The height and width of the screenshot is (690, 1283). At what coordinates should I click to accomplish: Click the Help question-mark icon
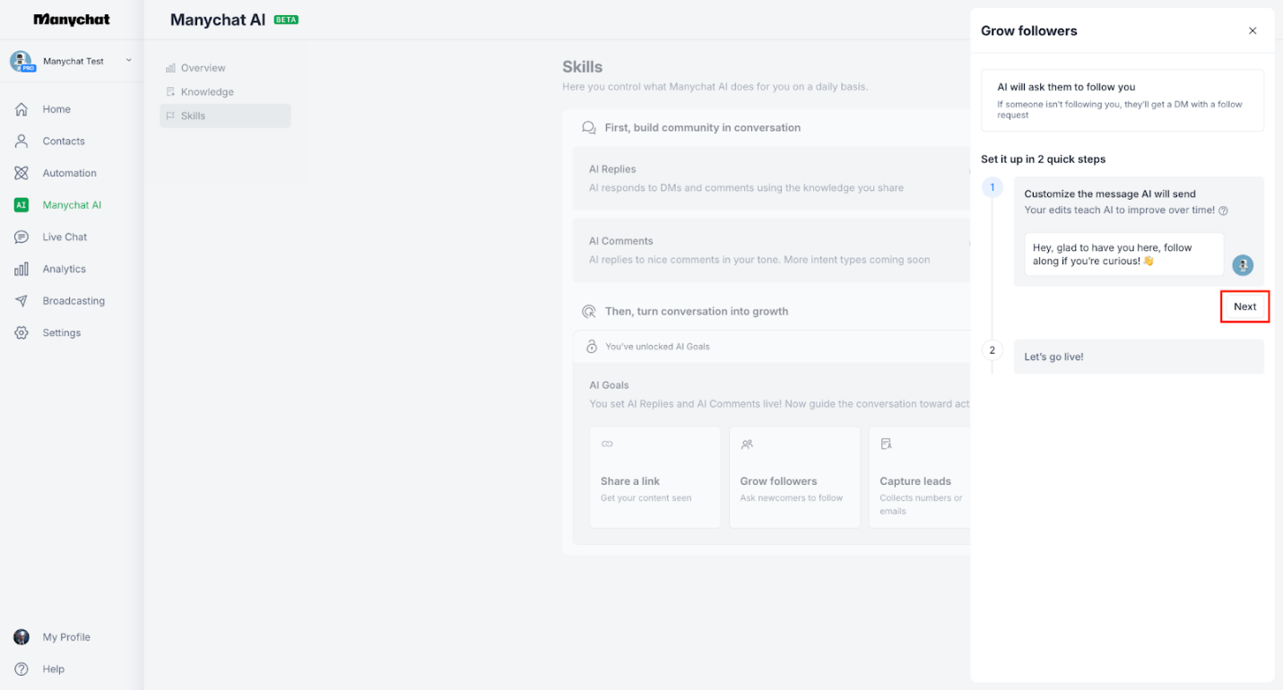point(21,668)
